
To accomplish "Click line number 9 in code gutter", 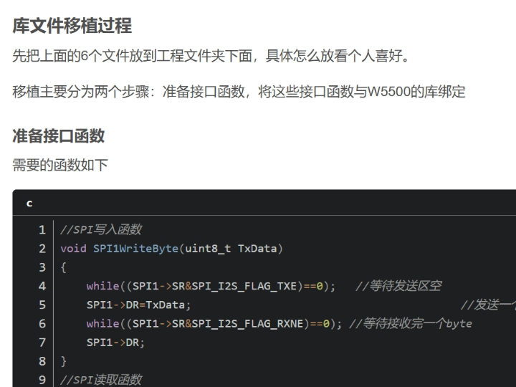I will pos(42,379).
